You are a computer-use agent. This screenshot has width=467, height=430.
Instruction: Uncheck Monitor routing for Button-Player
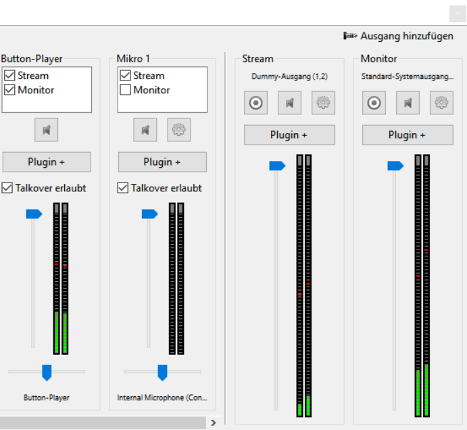[10, 90]
